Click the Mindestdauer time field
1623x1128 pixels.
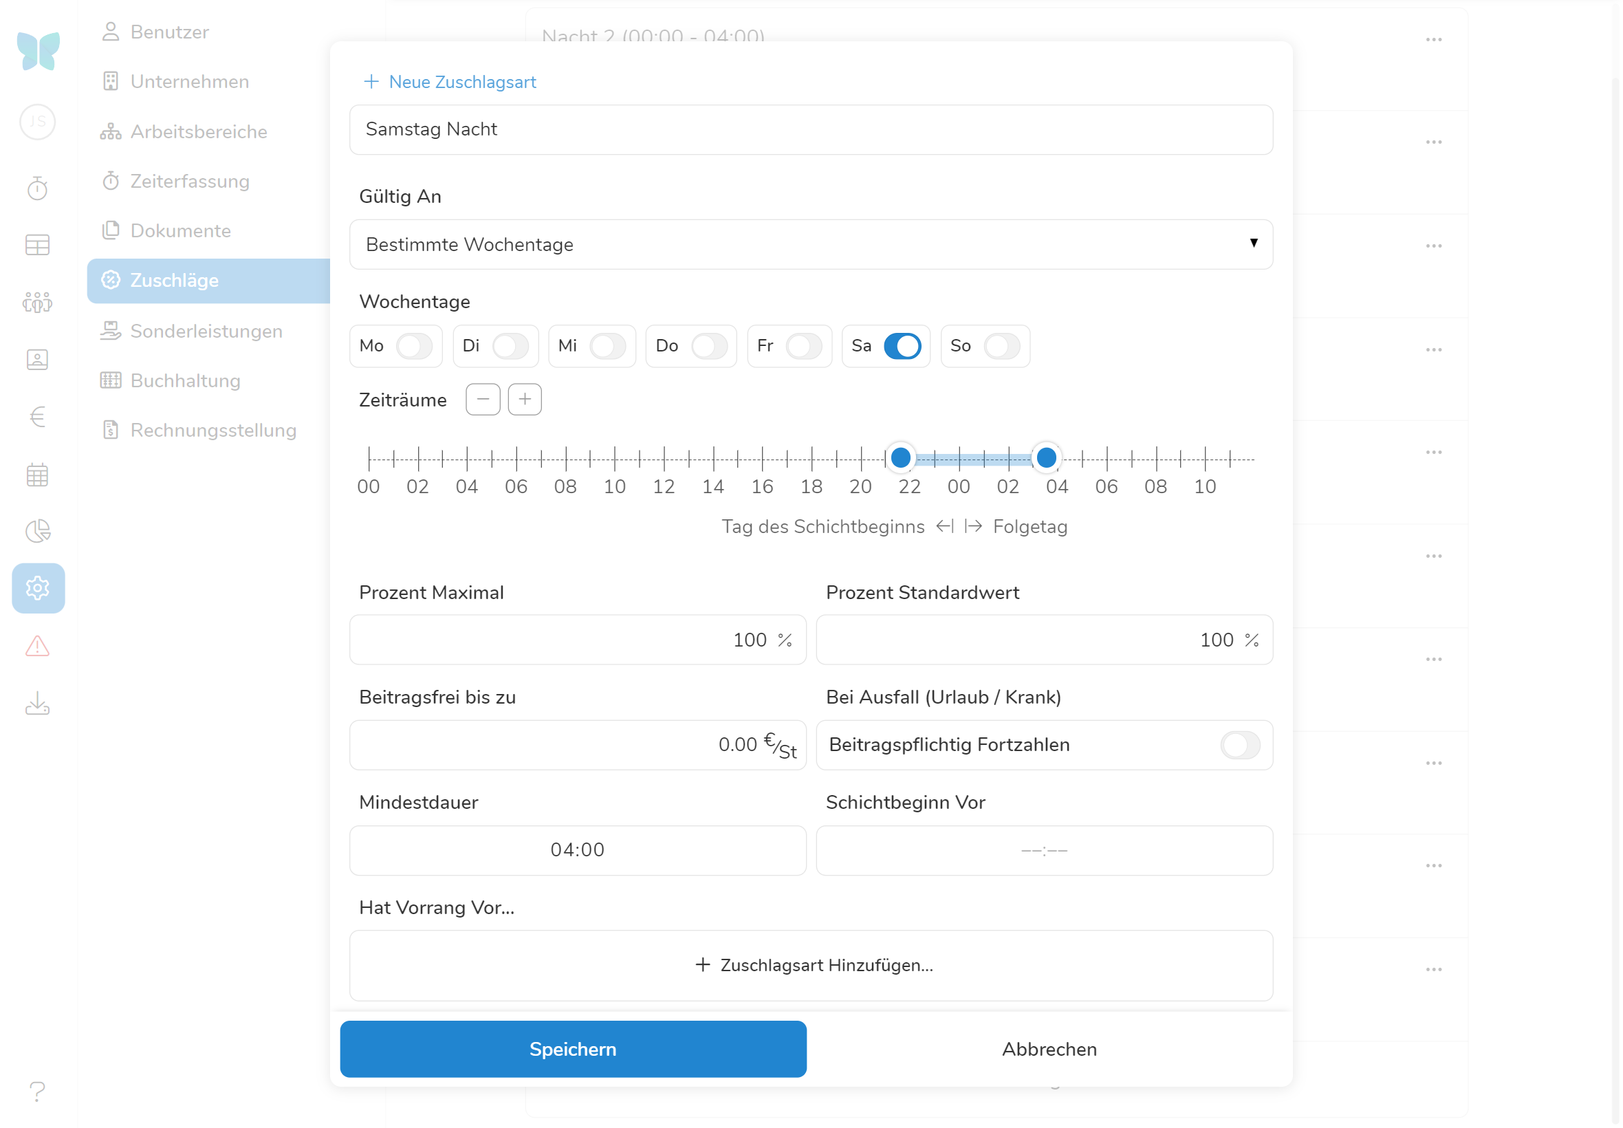click(577, 850)
